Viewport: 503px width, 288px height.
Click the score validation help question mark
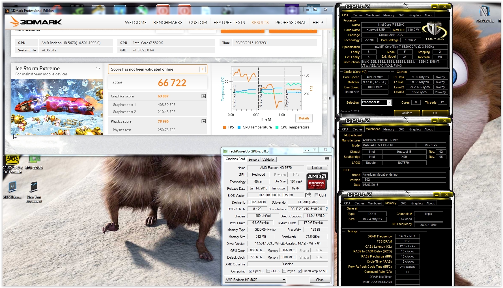coord(202,69)
